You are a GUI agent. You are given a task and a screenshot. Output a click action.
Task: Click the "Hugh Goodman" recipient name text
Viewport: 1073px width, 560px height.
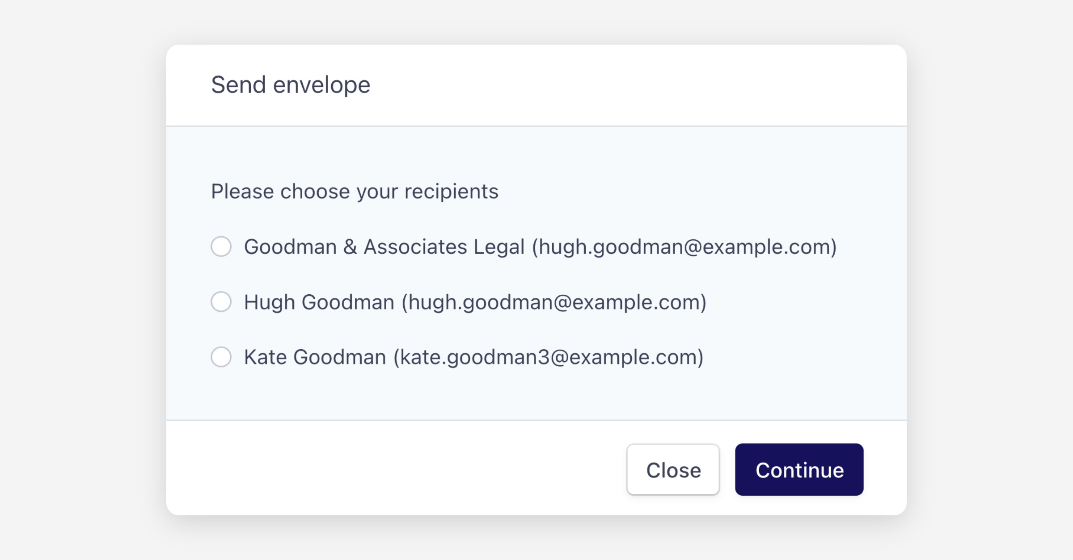tap(319, 302)
